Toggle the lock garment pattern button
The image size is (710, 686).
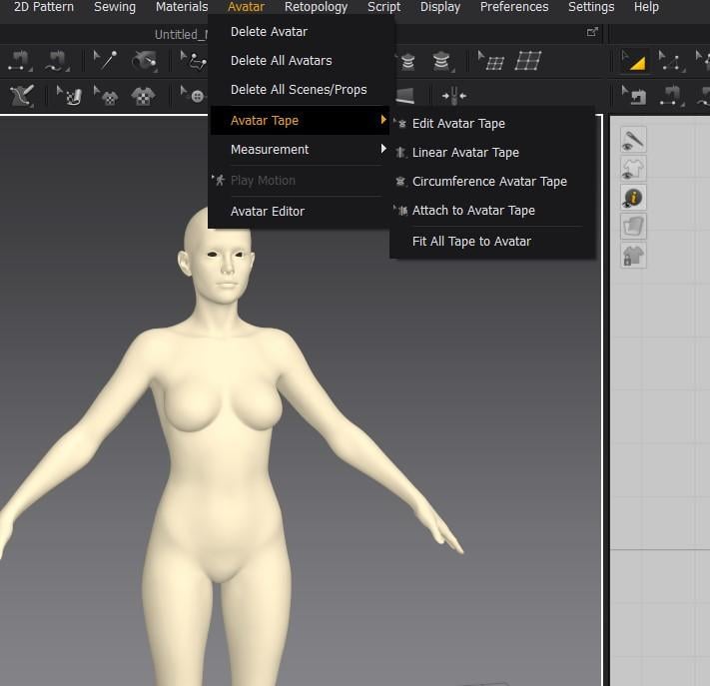pyautogui.click(x=633, y=256)
